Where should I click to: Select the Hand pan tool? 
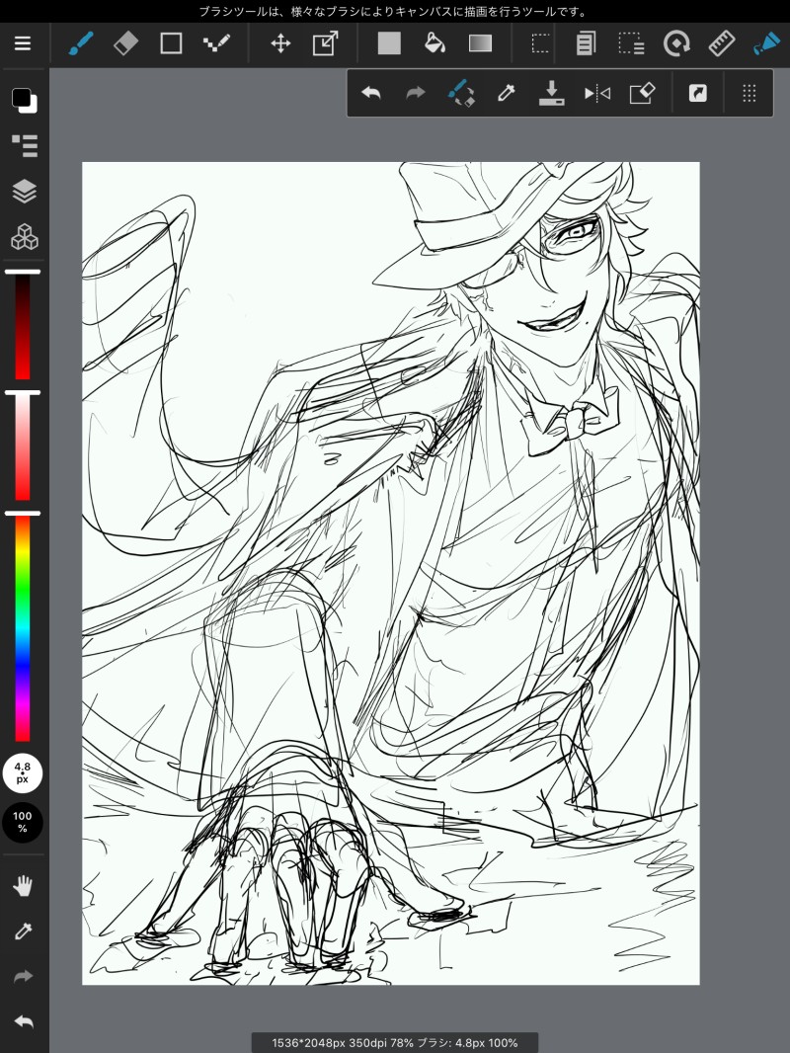click(x=23, y=886)
